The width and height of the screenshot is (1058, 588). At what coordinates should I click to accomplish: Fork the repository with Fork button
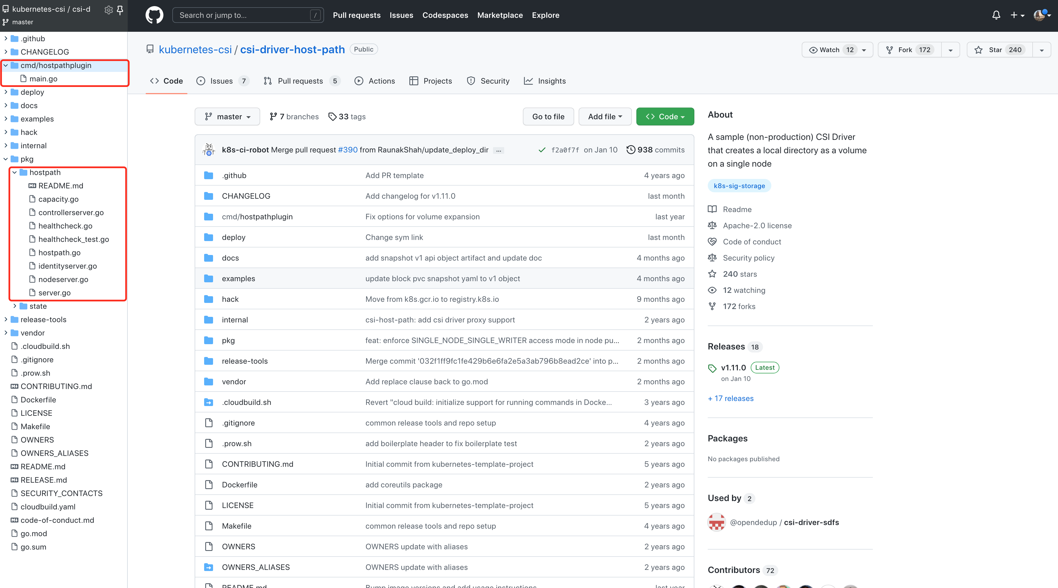click(x=909, y=50)
